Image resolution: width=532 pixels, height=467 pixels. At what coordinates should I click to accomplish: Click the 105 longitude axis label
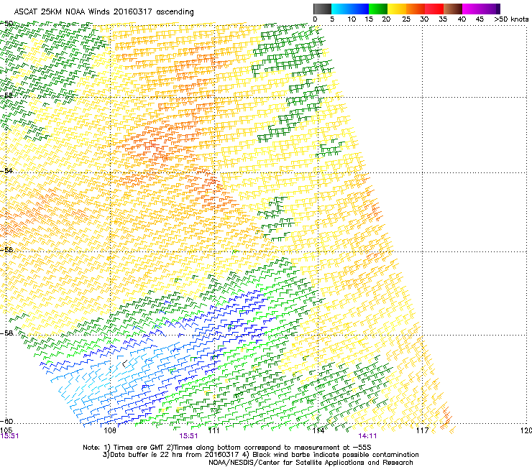(x=6, y=430)
